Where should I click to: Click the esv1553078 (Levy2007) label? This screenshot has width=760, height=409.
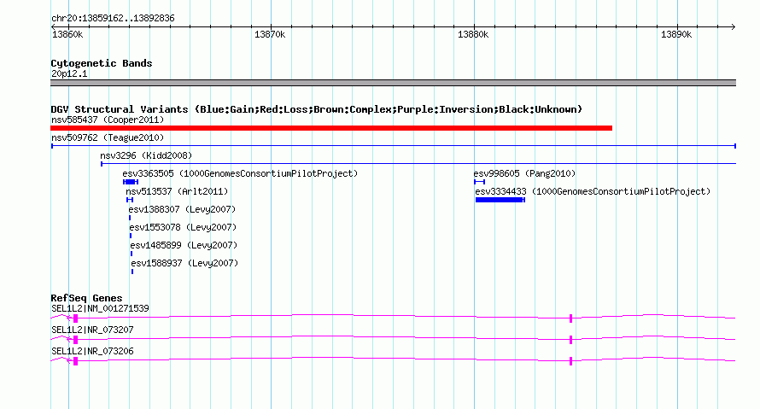pos(183,227)
